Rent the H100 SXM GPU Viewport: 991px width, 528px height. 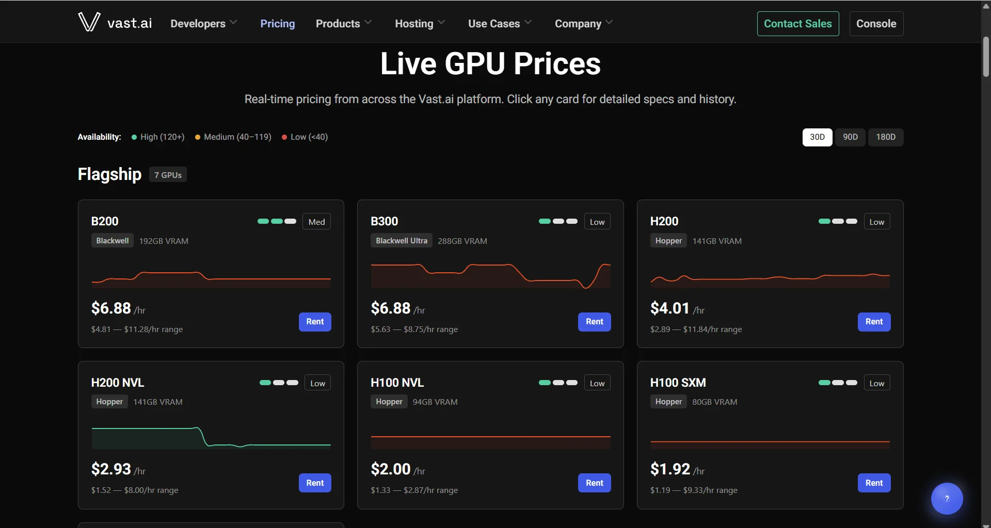[874, 483]
